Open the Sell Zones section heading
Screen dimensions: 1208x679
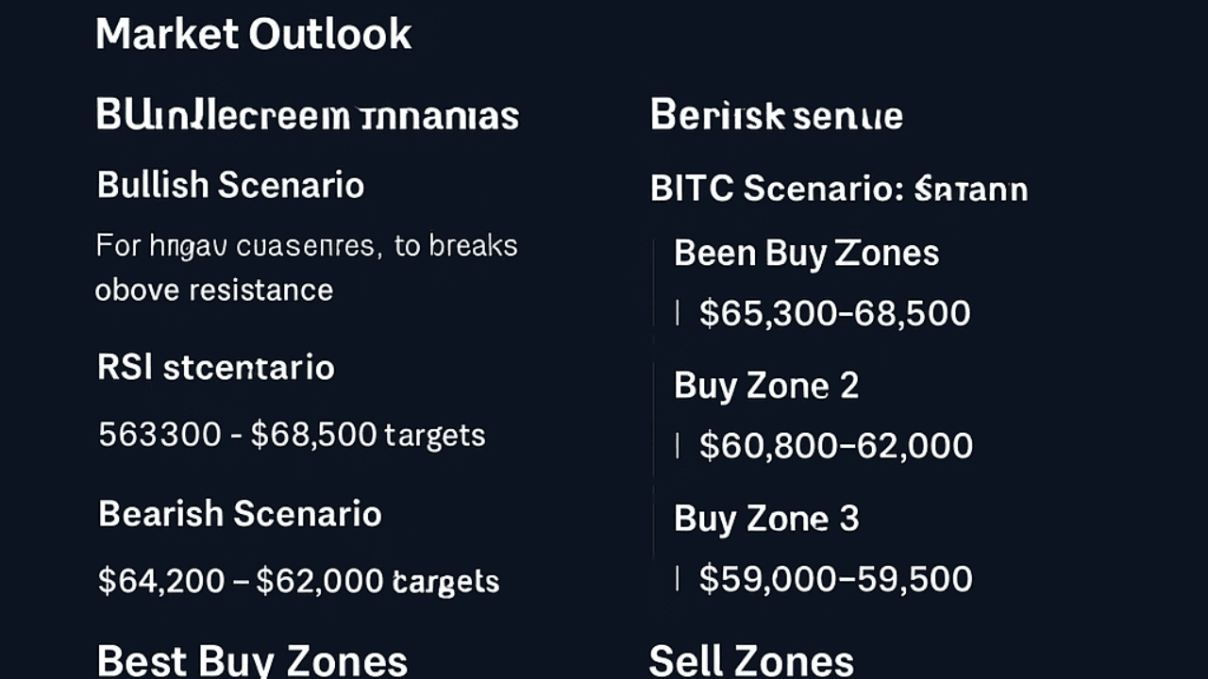pyautogui.click(x=751, y=661)
